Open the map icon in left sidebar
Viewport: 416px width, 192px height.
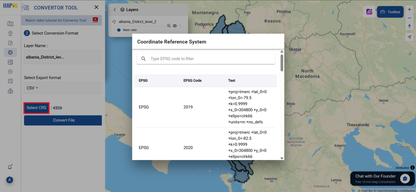point(10,24)
